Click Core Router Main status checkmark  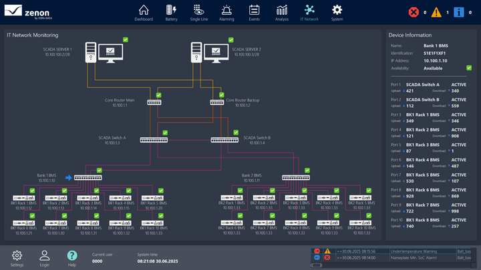pyautogui.click(x=158, y=95)
